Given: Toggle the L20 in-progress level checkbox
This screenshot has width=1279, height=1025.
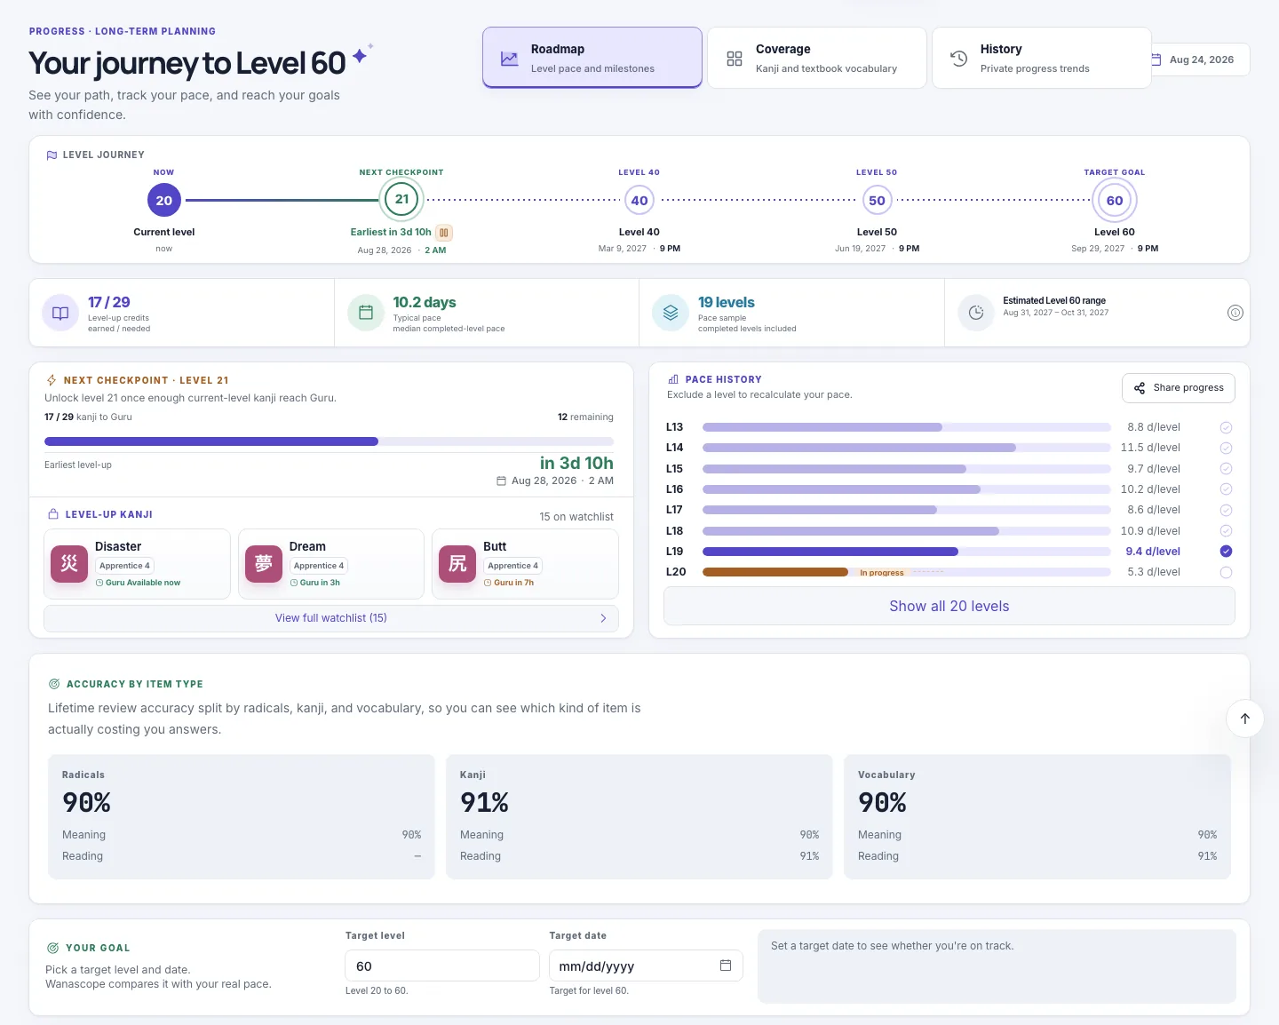Looking at the screenshot, I should tap(1226, 573).
